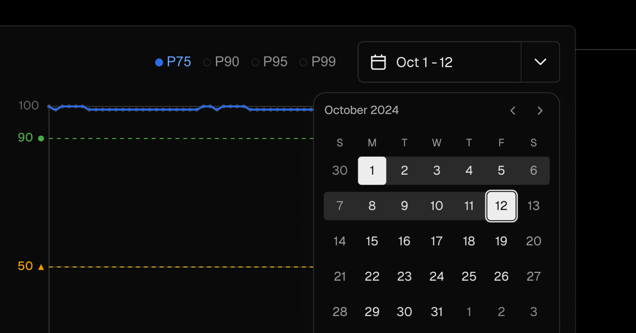The image size is (636, 333).
Task: Click the orange 50 warning triangle marker
Action: point(41,267)
